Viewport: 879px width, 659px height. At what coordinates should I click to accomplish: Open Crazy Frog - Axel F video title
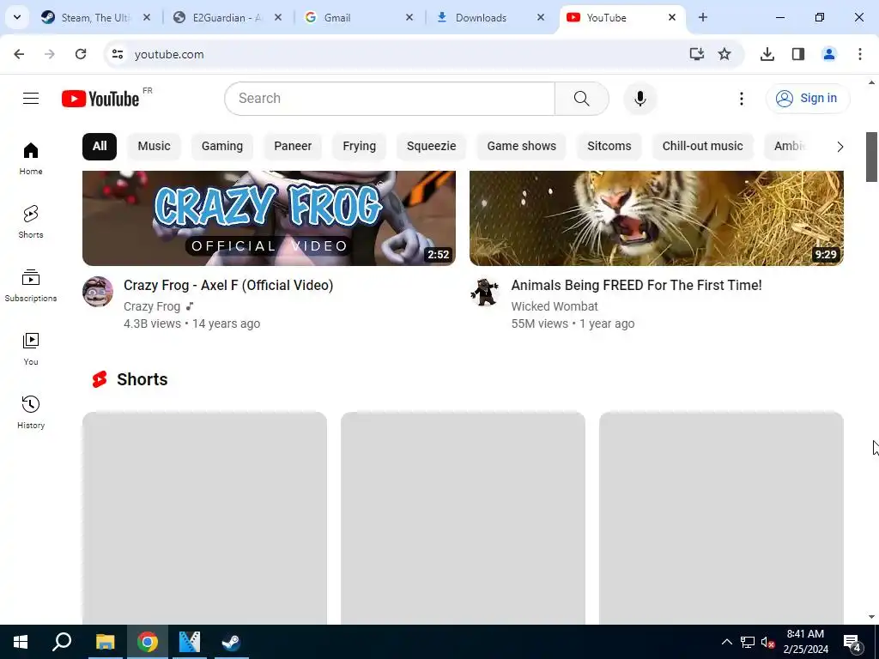[228, 285]
